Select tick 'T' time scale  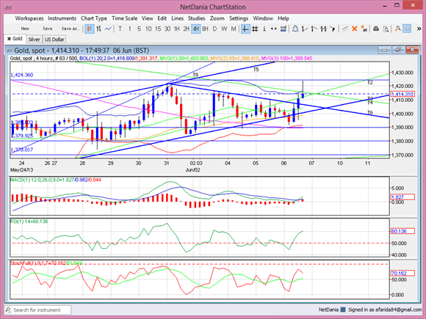tap(120, 29)
